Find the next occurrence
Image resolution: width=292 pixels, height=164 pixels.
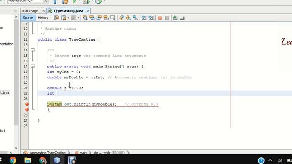coord(99,18)
